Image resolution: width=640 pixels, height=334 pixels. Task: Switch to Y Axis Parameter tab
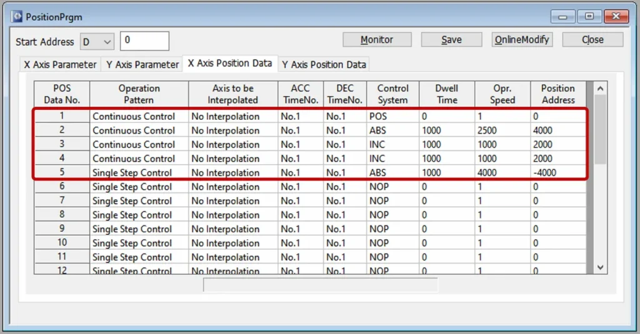click(142, 64)
